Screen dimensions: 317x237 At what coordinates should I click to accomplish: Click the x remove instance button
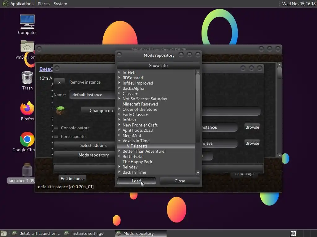click(x=59, y=82)
